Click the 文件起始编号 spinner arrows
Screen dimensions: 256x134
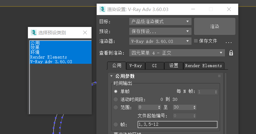tap(194, 116)
